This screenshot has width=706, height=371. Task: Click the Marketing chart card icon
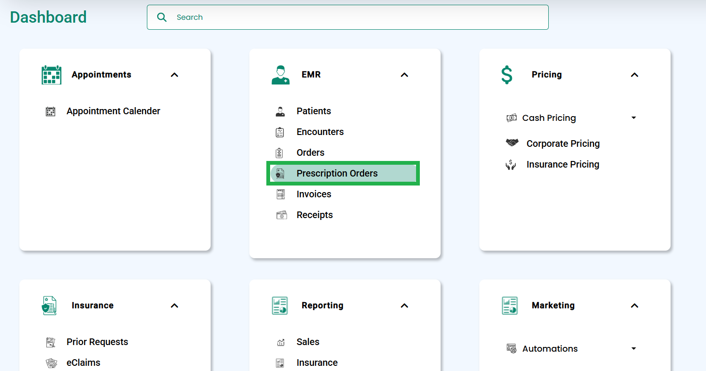pyautogui.click(x=510, y=305)
